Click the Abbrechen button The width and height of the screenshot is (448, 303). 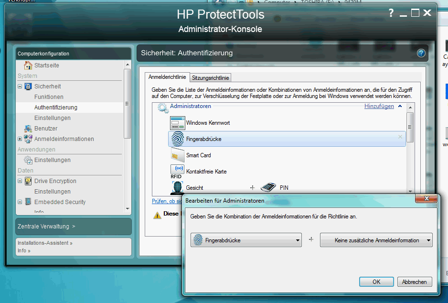(x=414, y=282)
